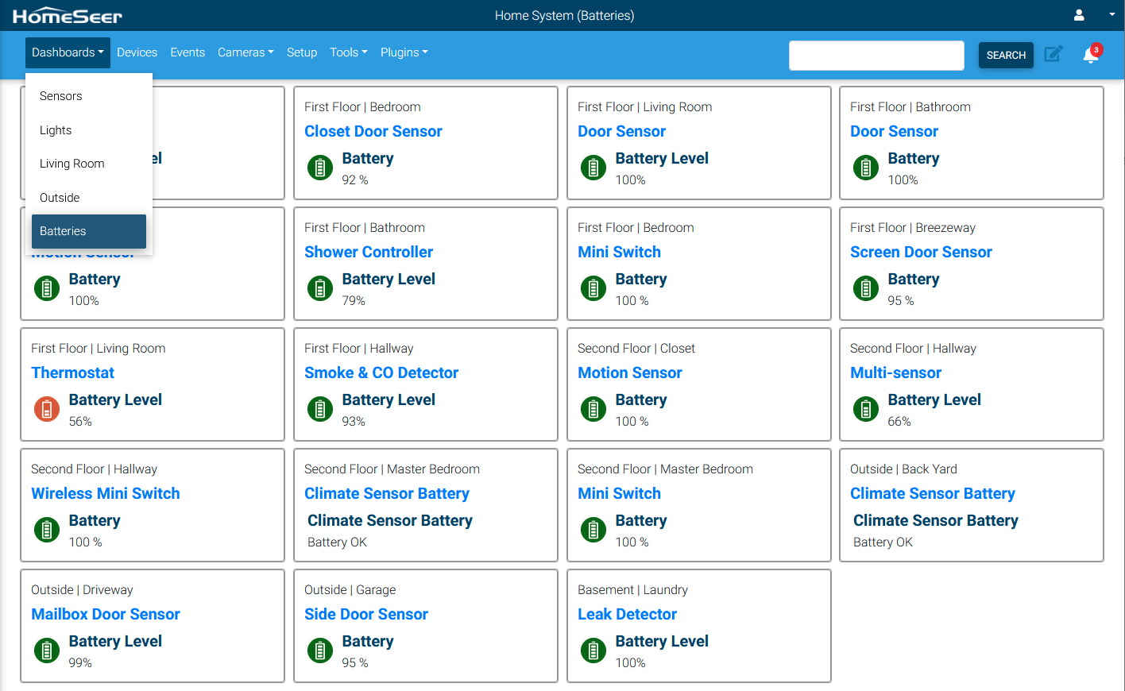
Task: Click the Multi-sensor battery icon
Action: tap(866, 409)
